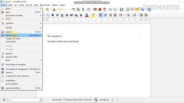Open the Formato menu
This screenshot has height=103, width=184.
coord(29,5)
